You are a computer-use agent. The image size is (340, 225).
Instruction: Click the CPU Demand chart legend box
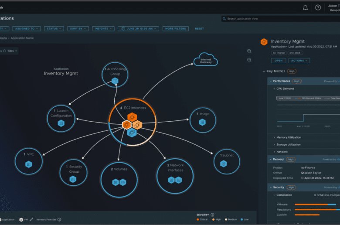click(x=308, y=98)
